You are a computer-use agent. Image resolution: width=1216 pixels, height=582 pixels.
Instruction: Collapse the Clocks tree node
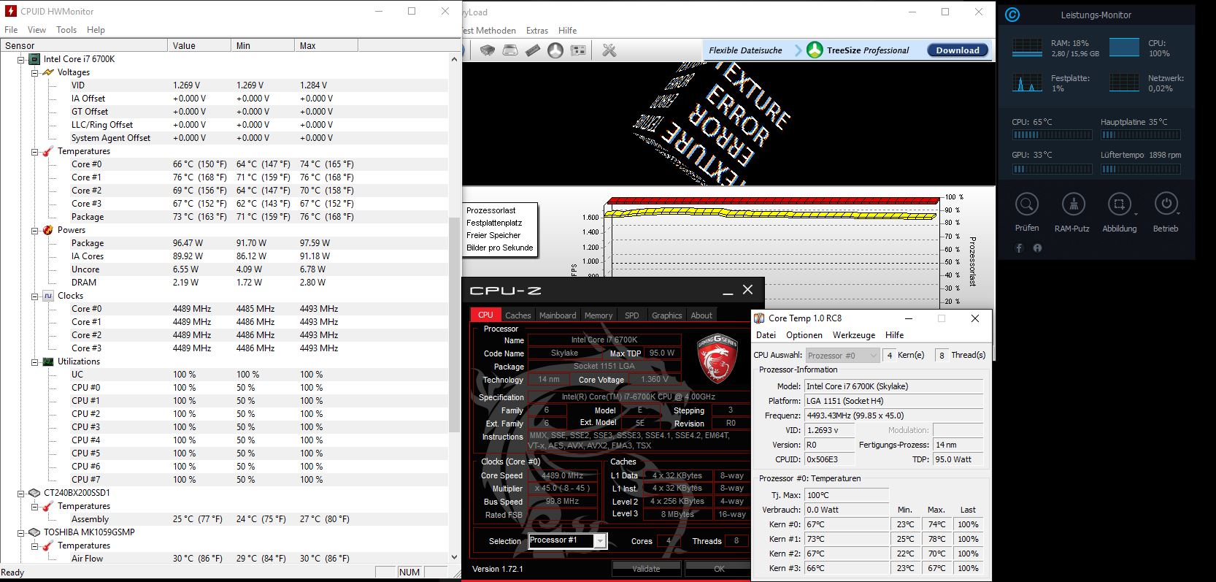[34, 296]
